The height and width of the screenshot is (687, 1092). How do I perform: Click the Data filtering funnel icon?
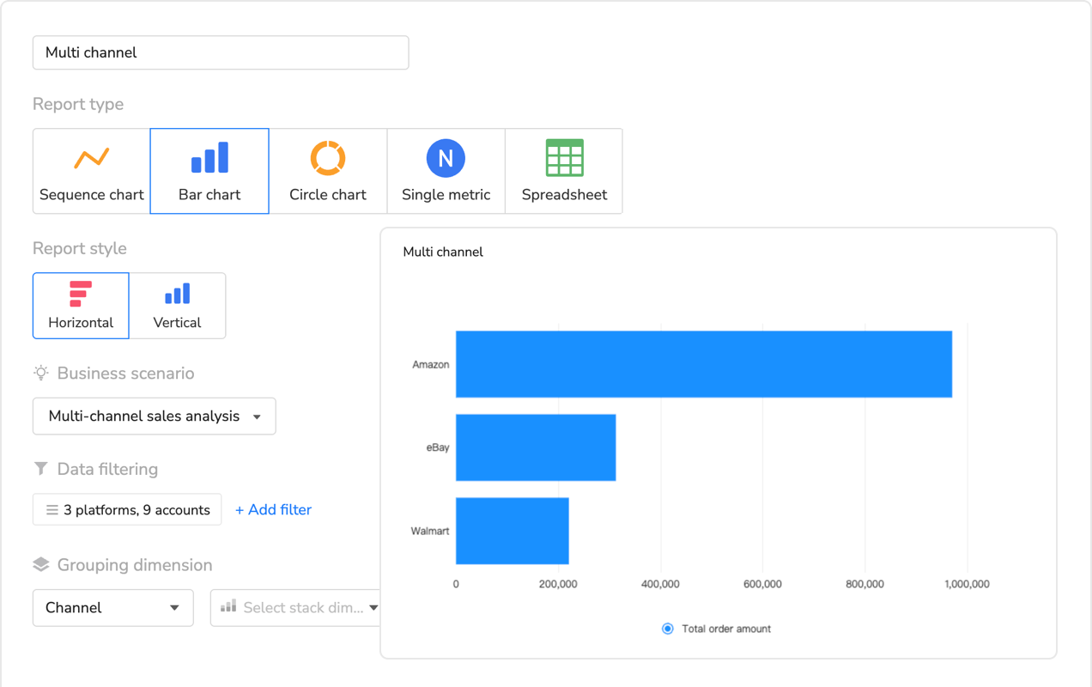[39, 468]
